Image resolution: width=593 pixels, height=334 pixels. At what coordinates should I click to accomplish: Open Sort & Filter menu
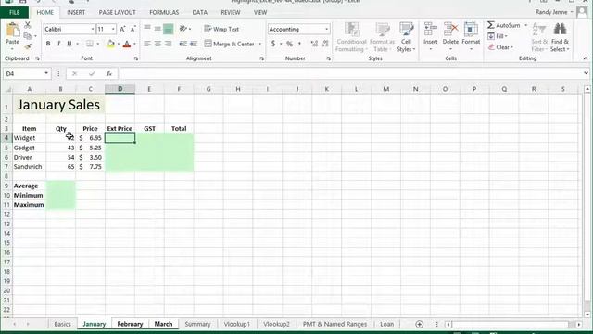pyautogui.click(x=539, y=37)
